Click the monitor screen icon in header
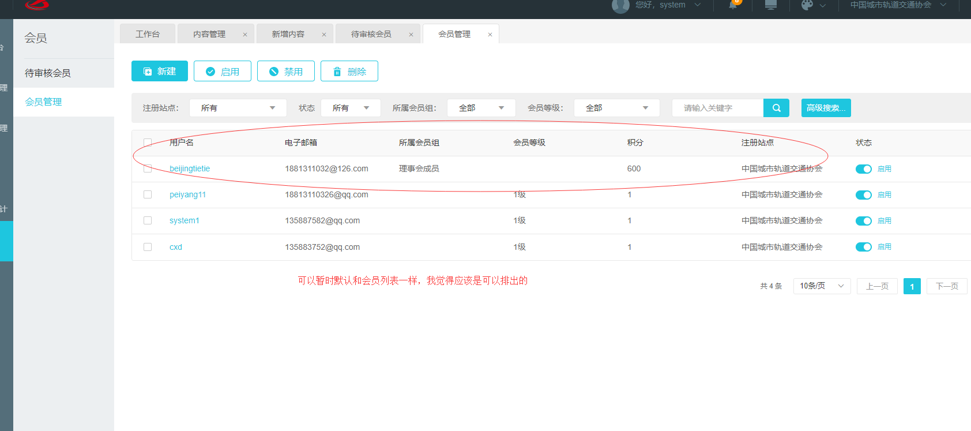971x431 pixels. coord(770,5)
